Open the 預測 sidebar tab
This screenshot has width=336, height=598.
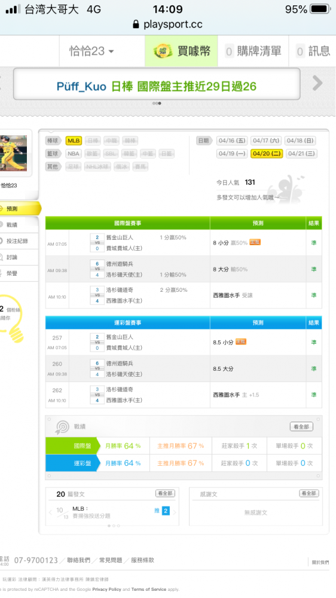tap(19, 209)
